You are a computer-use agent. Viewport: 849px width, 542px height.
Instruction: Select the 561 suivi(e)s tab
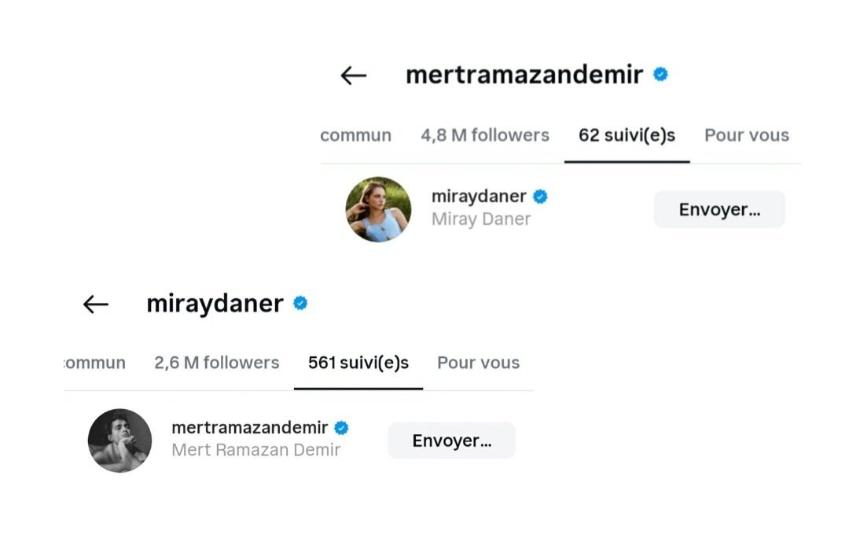pos(358,363)
